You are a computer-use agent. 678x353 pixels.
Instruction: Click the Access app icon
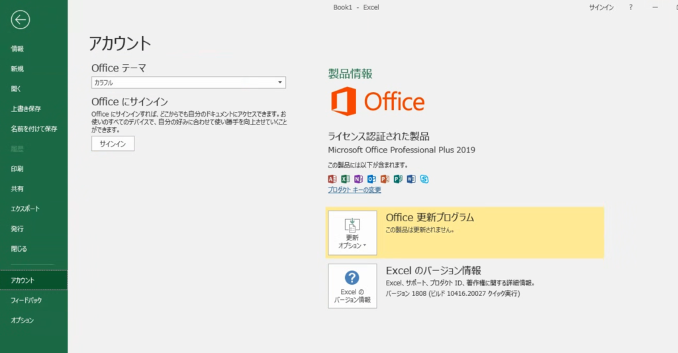pyautogui.click(x=332, y=179)
